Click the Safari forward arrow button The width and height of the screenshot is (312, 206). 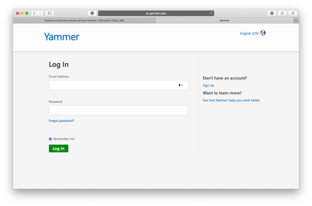coord(41,13)
